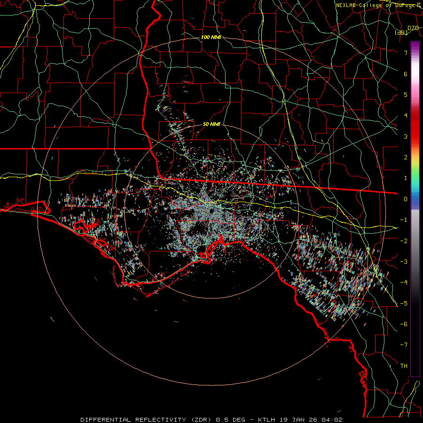The width and height of the screenshot is (423, 423).
Task: Click the -3 value on color scale
Action: pos(404,262)
